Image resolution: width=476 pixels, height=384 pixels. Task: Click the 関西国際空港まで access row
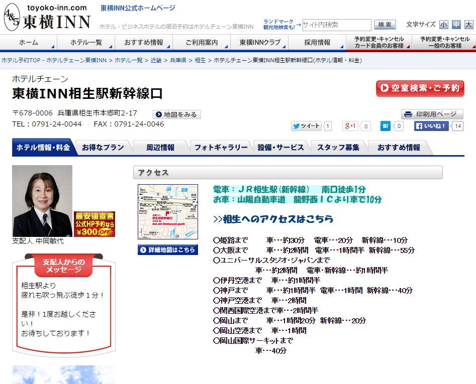(265, 310)
